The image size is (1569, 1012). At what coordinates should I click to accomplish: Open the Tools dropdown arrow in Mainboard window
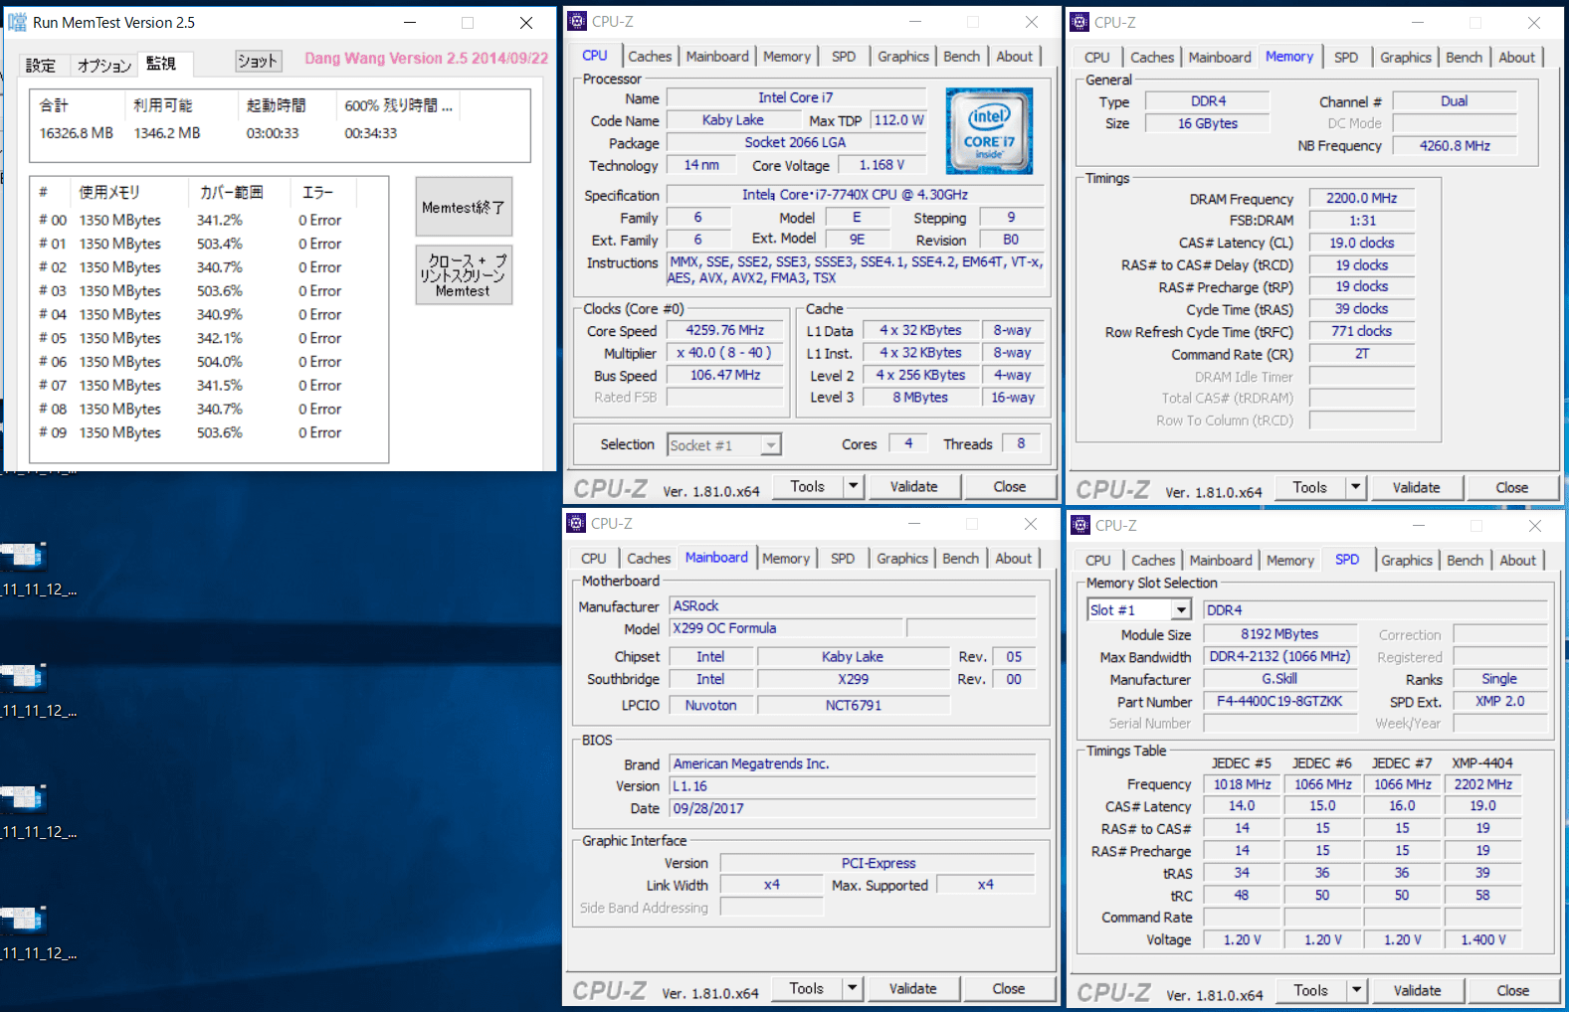(x=852, y=988)
